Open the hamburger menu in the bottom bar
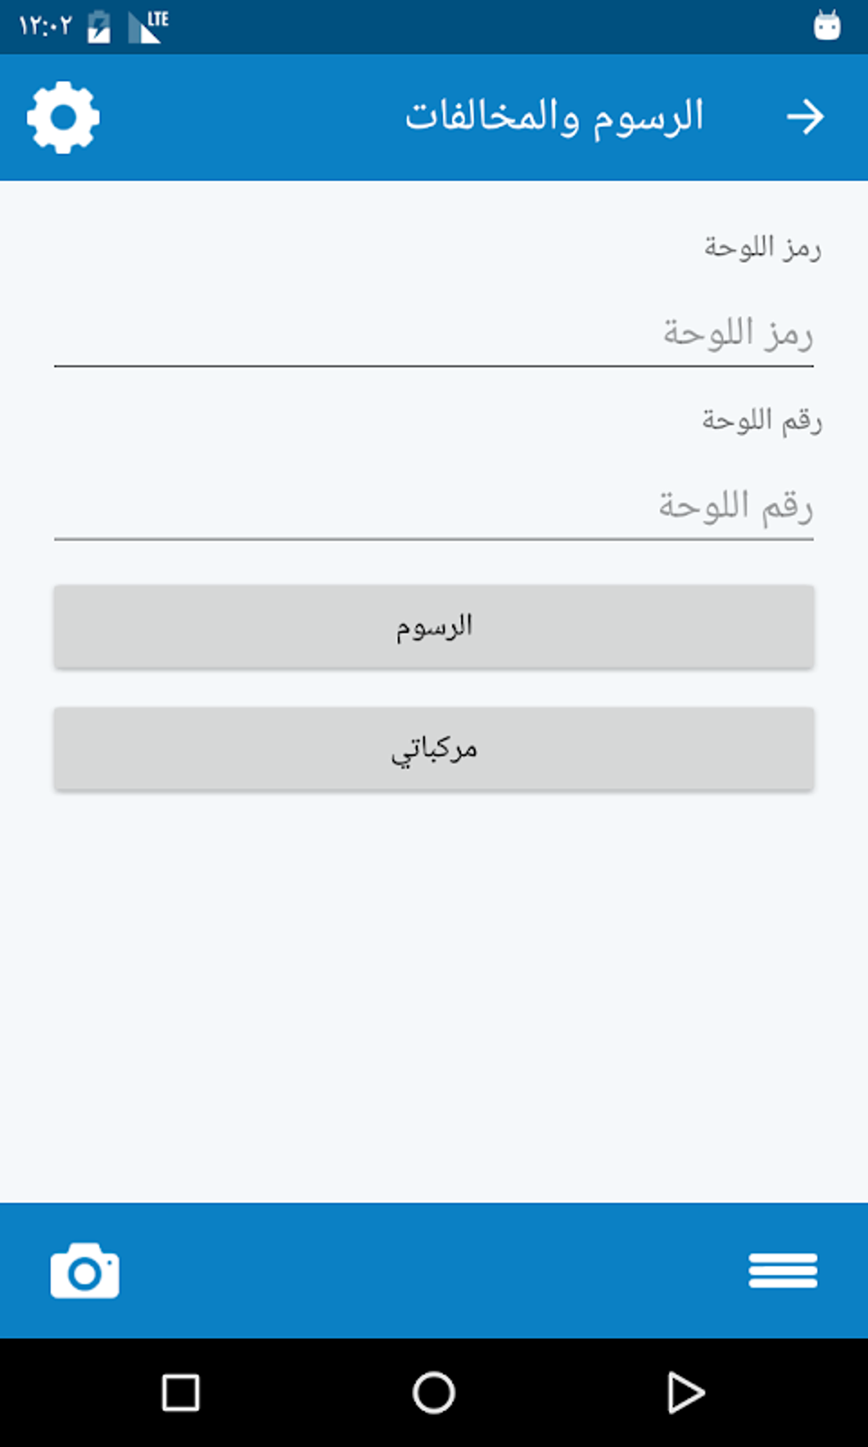Image resolution: width=868 pixels, height=1447 pixels. click(783, 1271)
